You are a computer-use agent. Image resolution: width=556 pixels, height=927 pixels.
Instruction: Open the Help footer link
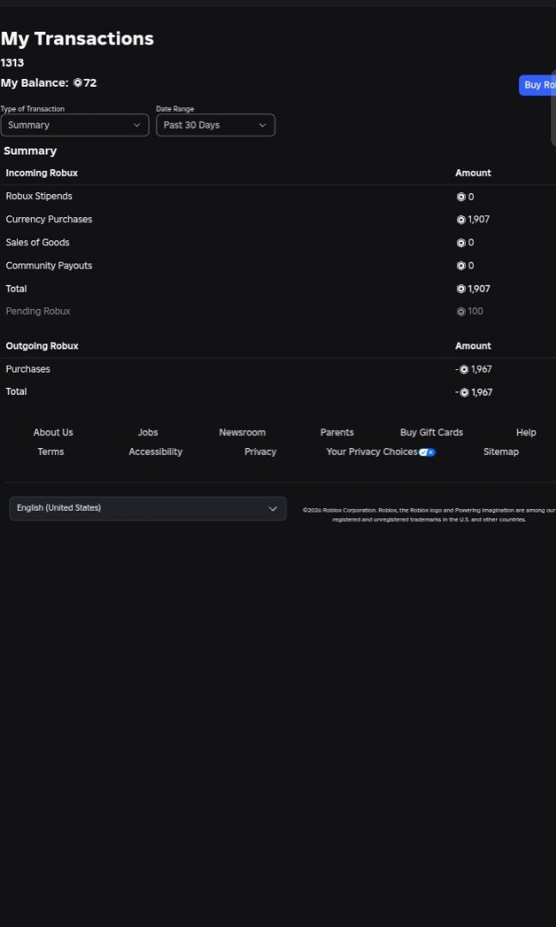click(x=526, y=433)
